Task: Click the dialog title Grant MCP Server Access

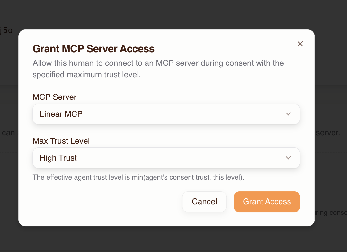Action: pyautogui.click(x=93, y=49)
